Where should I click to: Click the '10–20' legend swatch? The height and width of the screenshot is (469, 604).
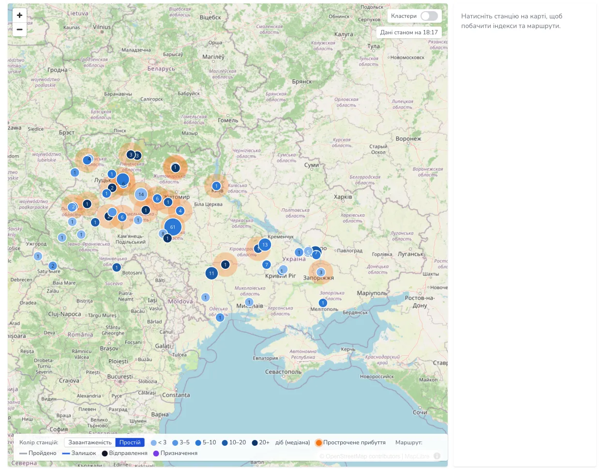point(225,442)
